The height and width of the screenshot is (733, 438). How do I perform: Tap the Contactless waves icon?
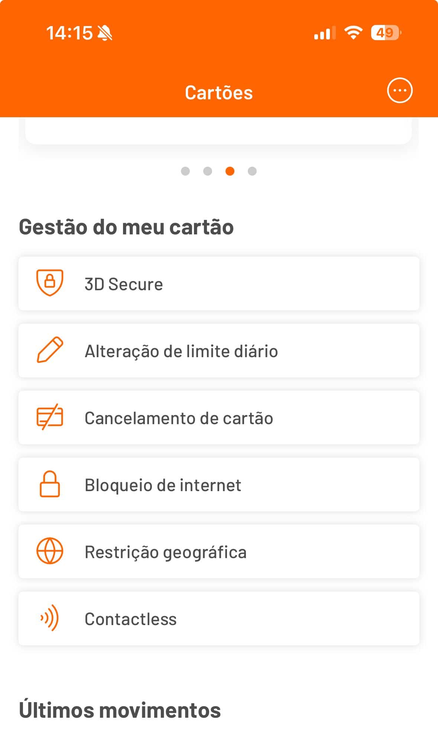50,618
